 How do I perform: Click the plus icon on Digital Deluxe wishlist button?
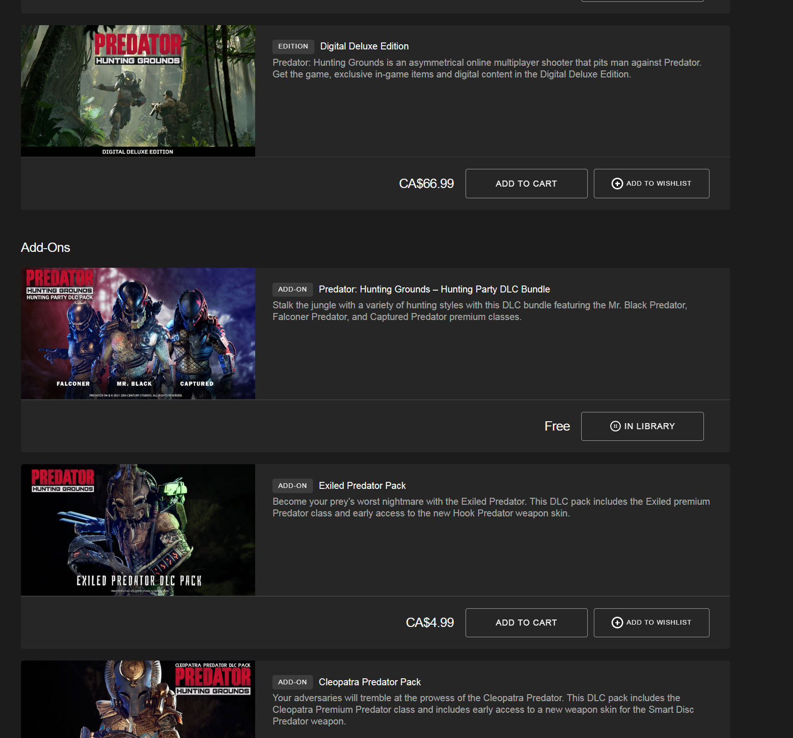617,184
